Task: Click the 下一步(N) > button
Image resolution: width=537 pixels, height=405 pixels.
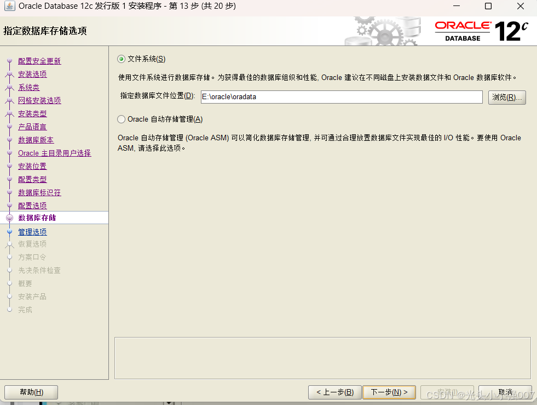Action: pos(389,392)
